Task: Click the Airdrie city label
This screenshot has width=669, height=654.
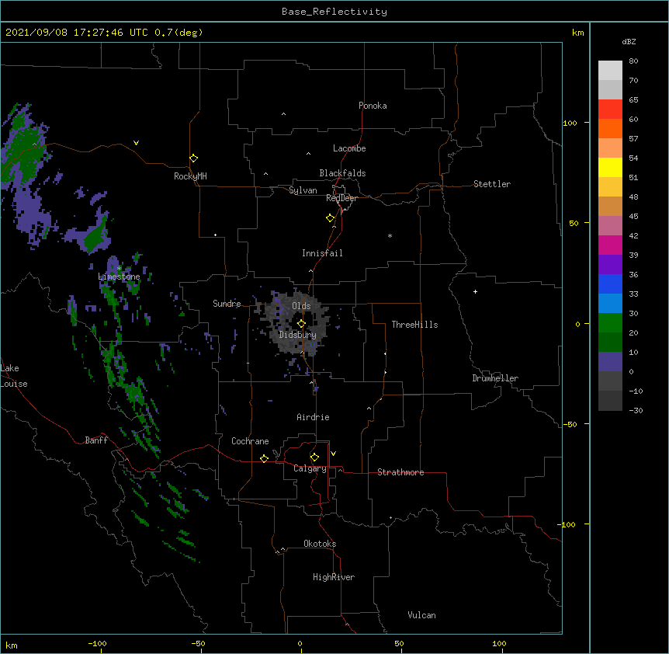Action: coord(313,417)
